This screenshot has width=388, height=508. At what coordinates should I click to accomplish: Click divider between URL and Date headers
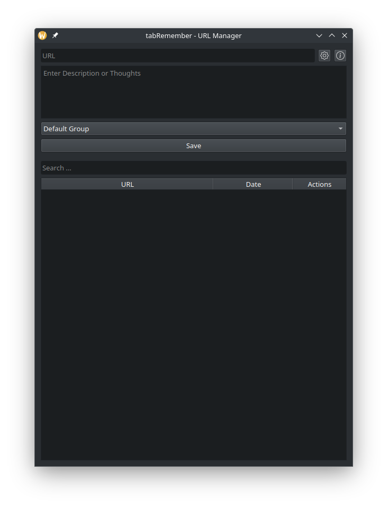pos(213,184)
